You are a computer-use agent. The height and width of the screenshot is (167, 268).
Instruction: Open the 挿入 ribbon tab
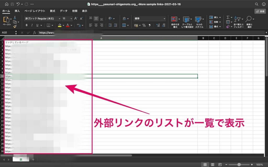click(17, 11)
